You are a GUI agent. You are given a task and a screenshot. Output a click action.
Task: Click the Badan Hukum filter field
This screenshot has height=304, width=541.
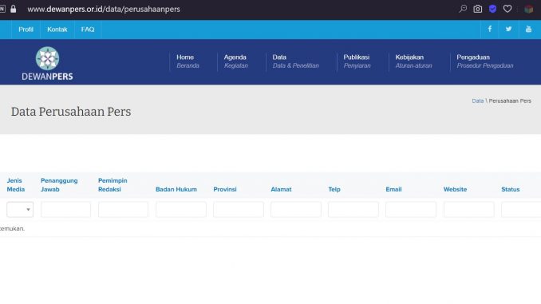(181, 210)
